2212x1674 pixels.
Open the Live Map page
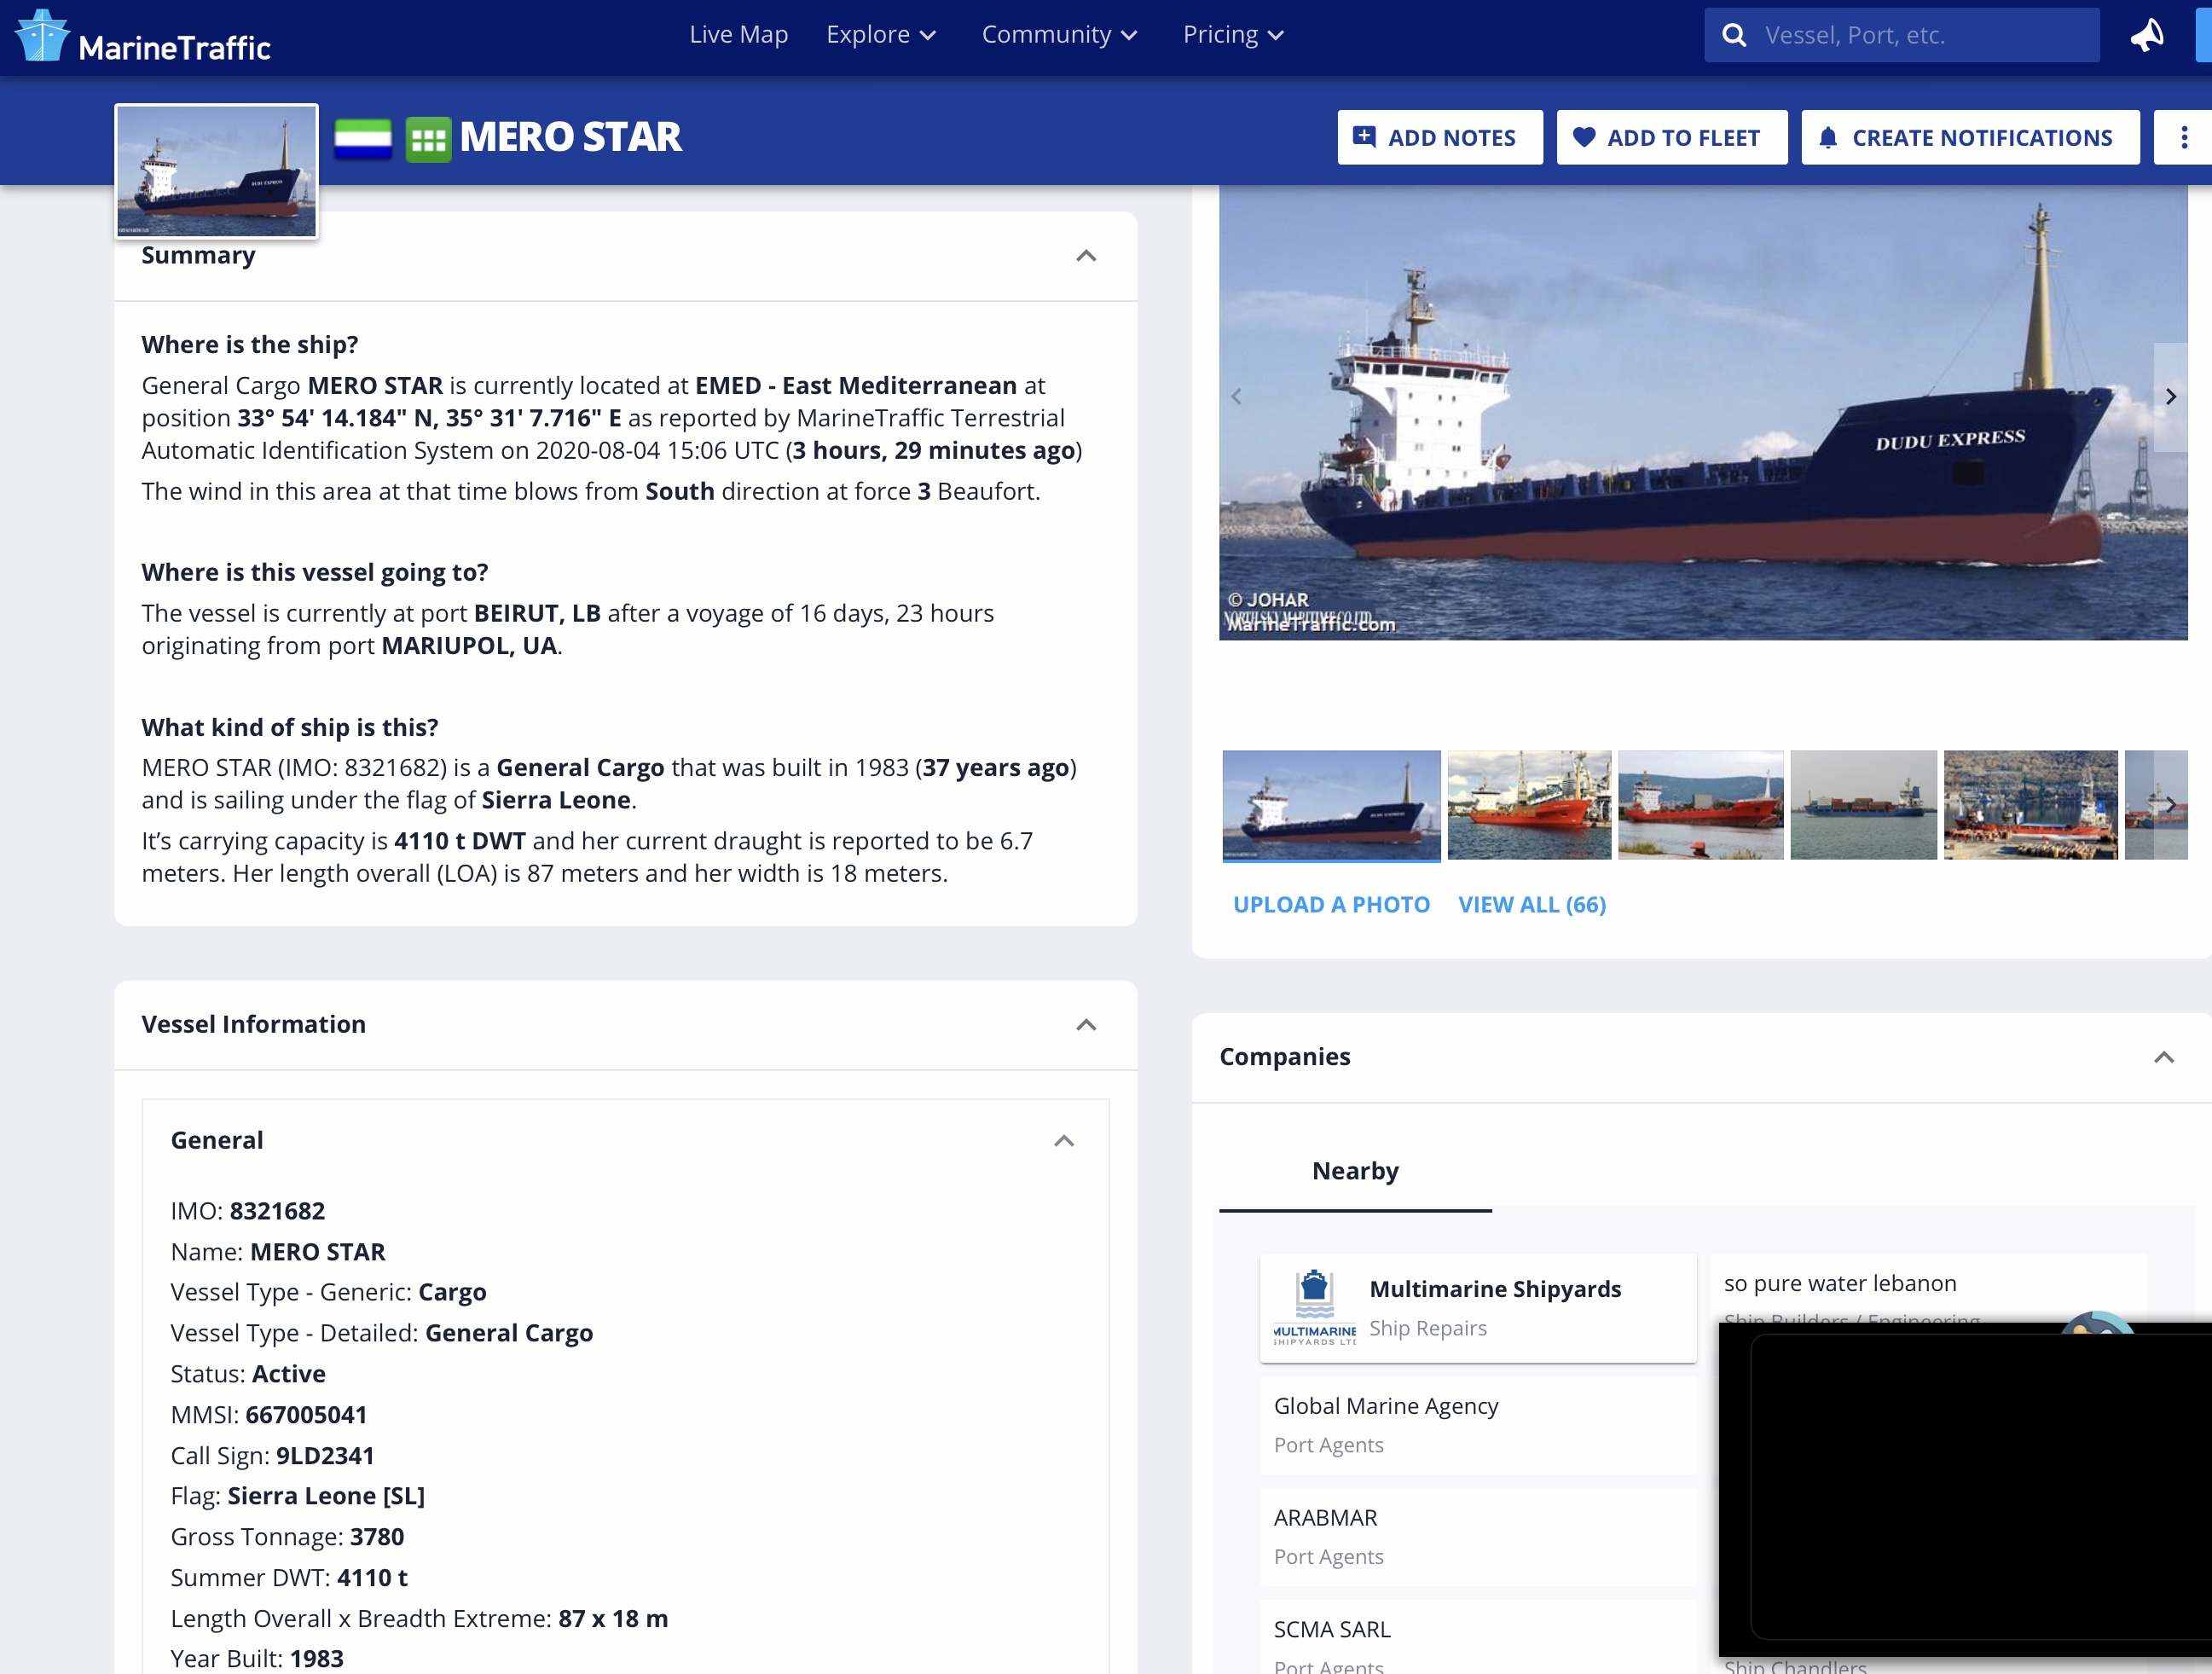[x=738, y=35]
